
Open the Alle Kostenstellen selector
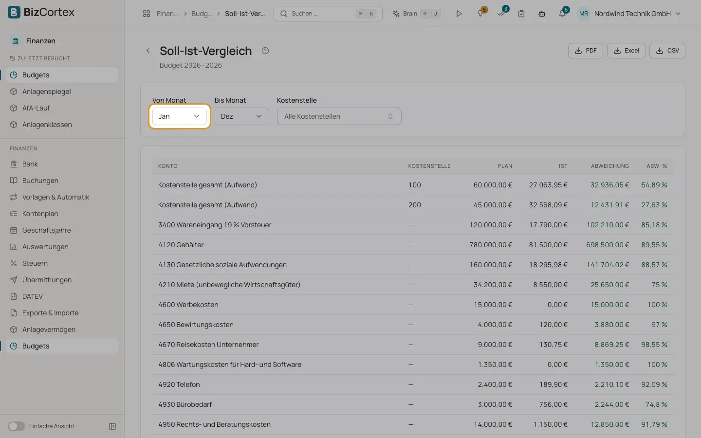click(339, 116)
